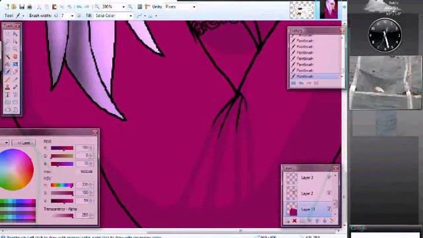Toggle visibility checkbox for Layer 2
Screen dimensions: 423x238
pyautogui.click(x=329, y=192)
